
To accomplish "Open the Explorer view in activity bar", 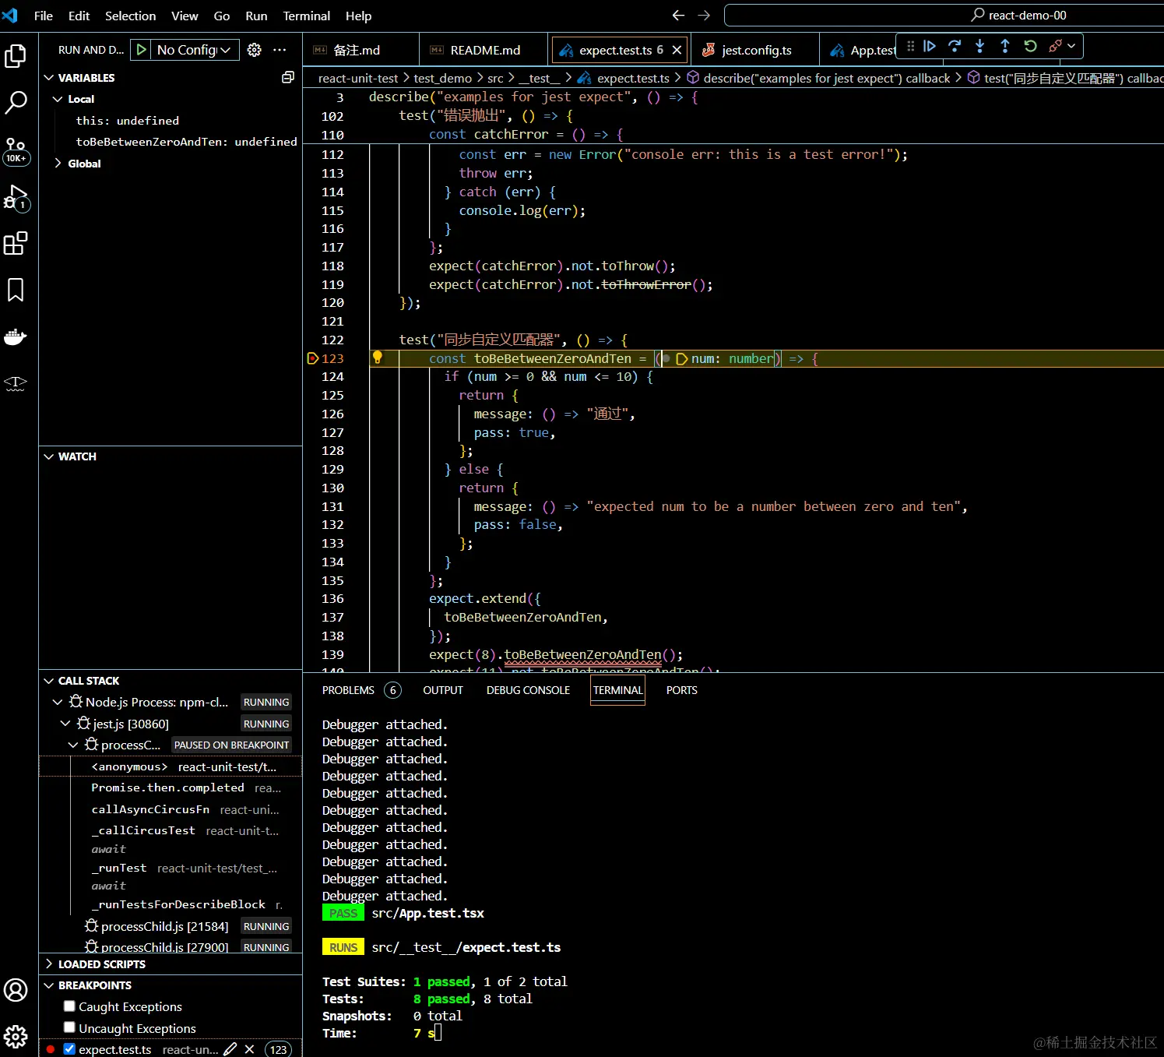I will pyautogui.click(x=16, y=56).
